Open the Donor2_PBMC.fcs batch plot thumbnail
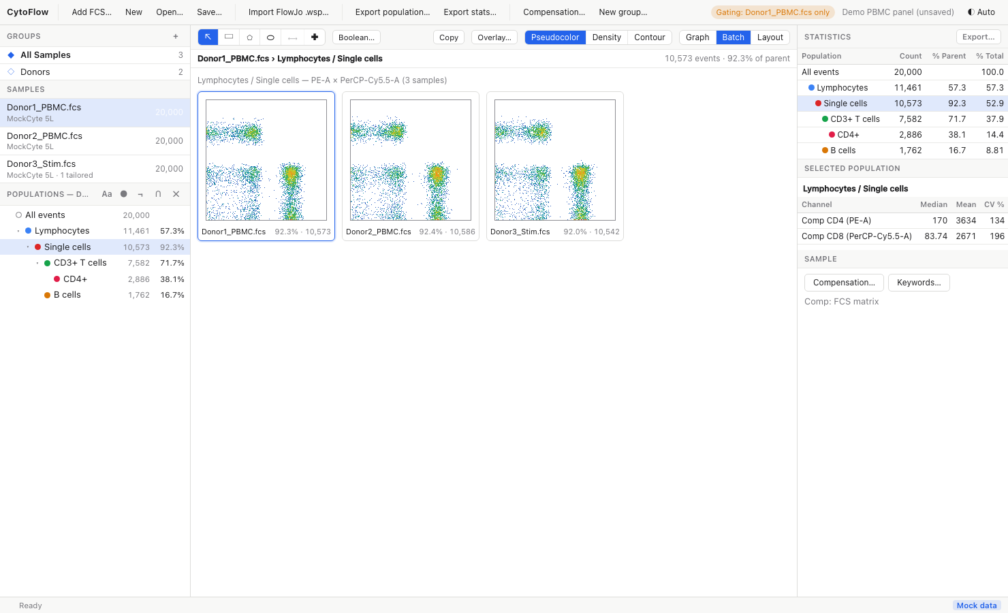Viewport: 1008px width, 613px height. [x=411, y=166]
